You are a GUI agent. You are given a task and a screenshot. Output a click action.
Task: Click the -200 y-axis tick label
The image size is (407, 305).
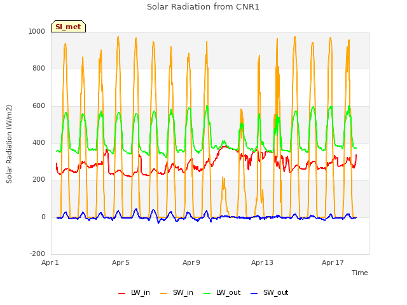click(38, 254)
